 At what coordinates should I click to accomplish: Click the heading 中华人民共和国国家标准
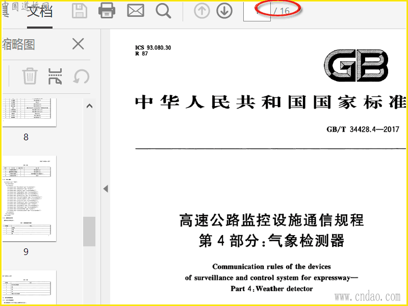271,103
